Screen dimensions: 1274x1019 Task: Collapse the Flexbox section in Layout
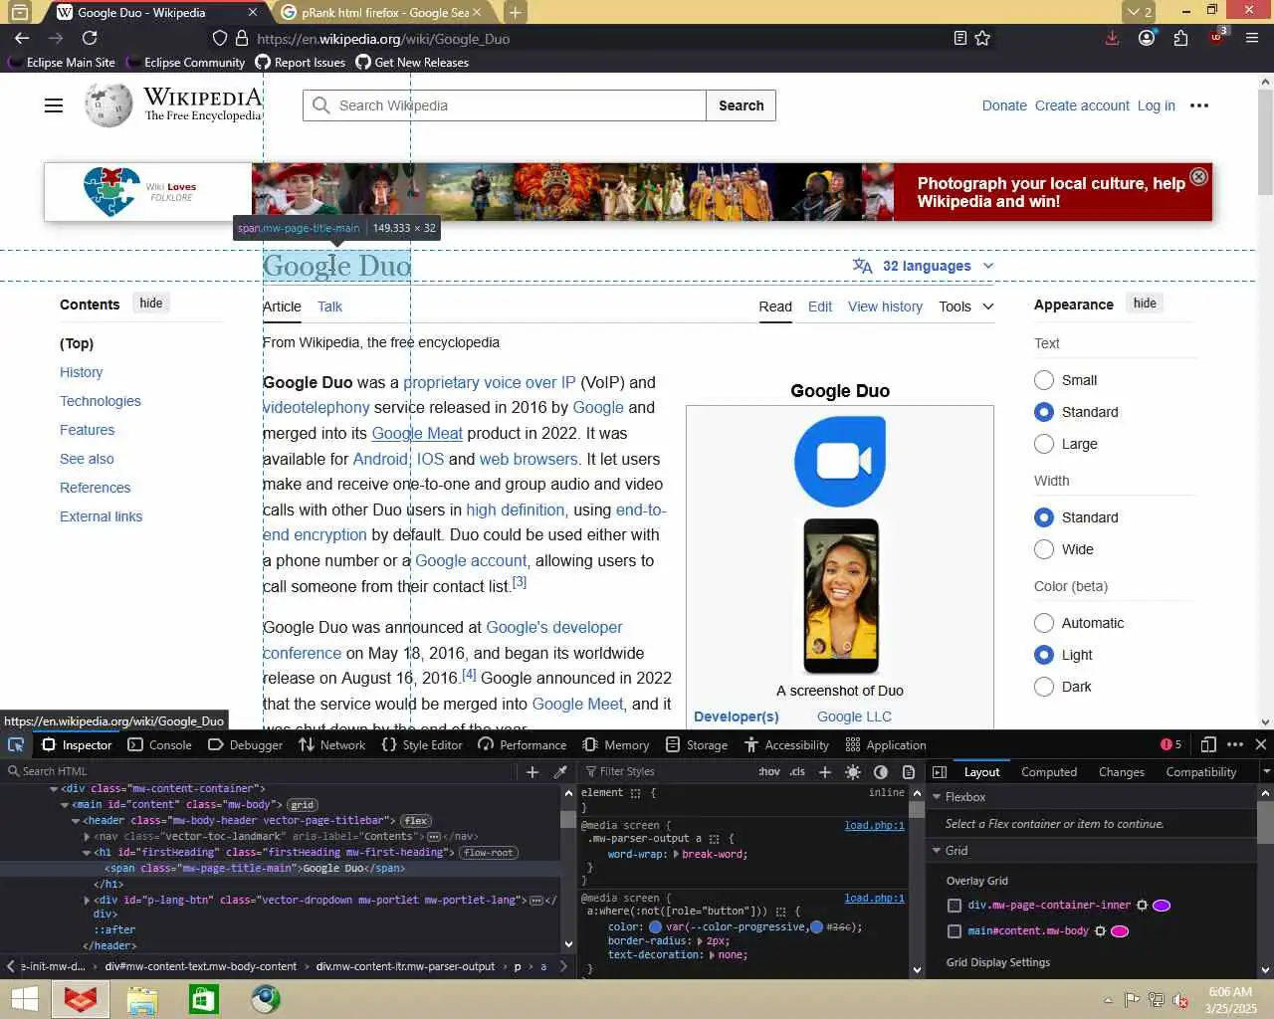coord(937,797)
